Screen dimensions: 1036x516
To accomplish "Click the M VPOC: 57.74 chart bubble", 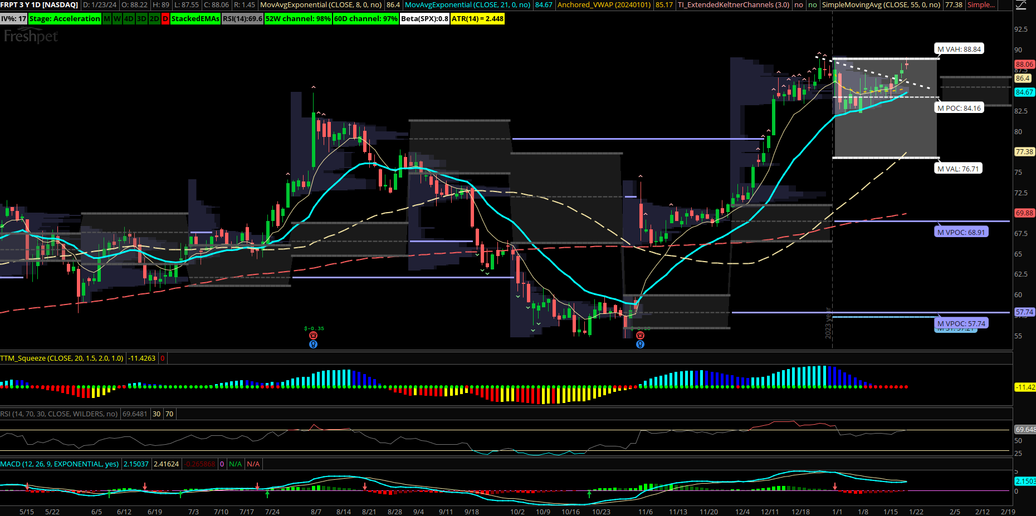I will click(x=961, y=323).
